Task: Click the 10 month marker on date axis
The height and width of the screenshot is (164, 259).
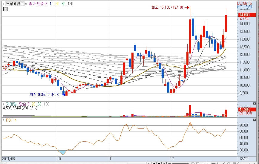Action: 59,159
